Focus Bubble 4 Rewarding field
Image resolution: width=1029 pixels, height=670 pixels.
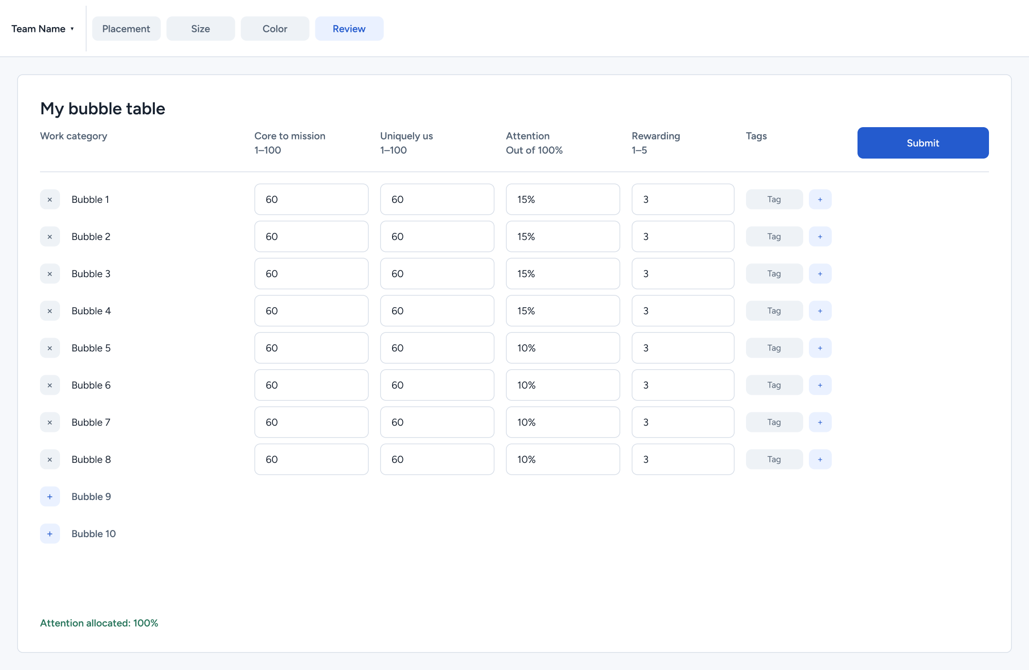click(x=683, y=311)
